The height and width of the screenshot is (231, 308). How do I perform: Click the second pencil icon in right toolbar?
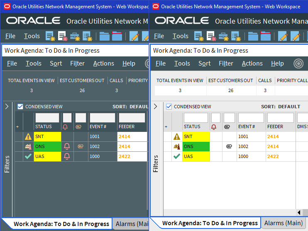point(295,36)
